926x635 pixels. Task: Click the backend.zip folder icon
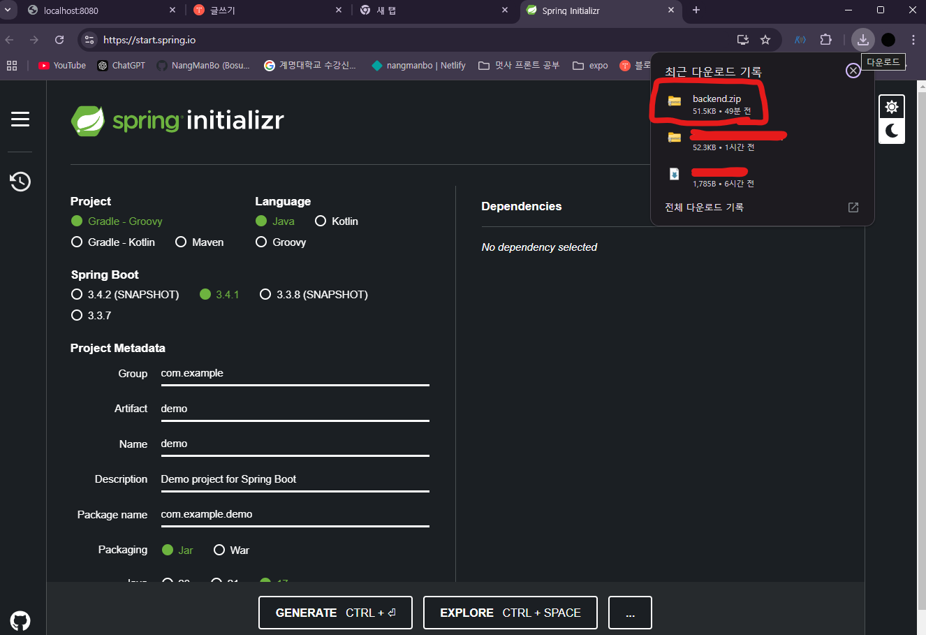pyautogui.click(x=675, y=101)
